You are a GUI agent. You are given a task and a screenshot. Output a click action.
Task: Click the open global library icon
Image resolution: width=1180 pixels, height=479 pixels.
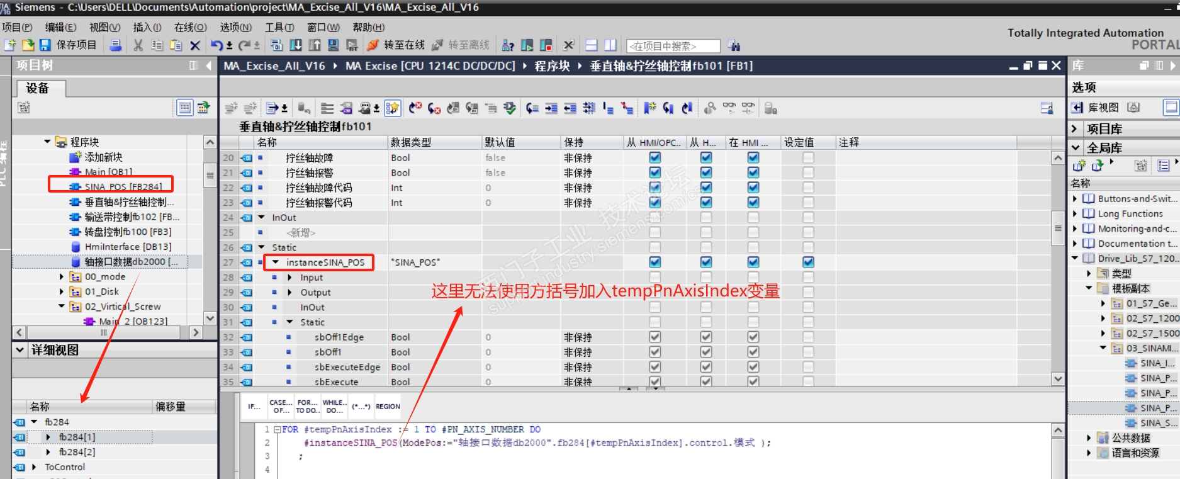pos(1098,165)
